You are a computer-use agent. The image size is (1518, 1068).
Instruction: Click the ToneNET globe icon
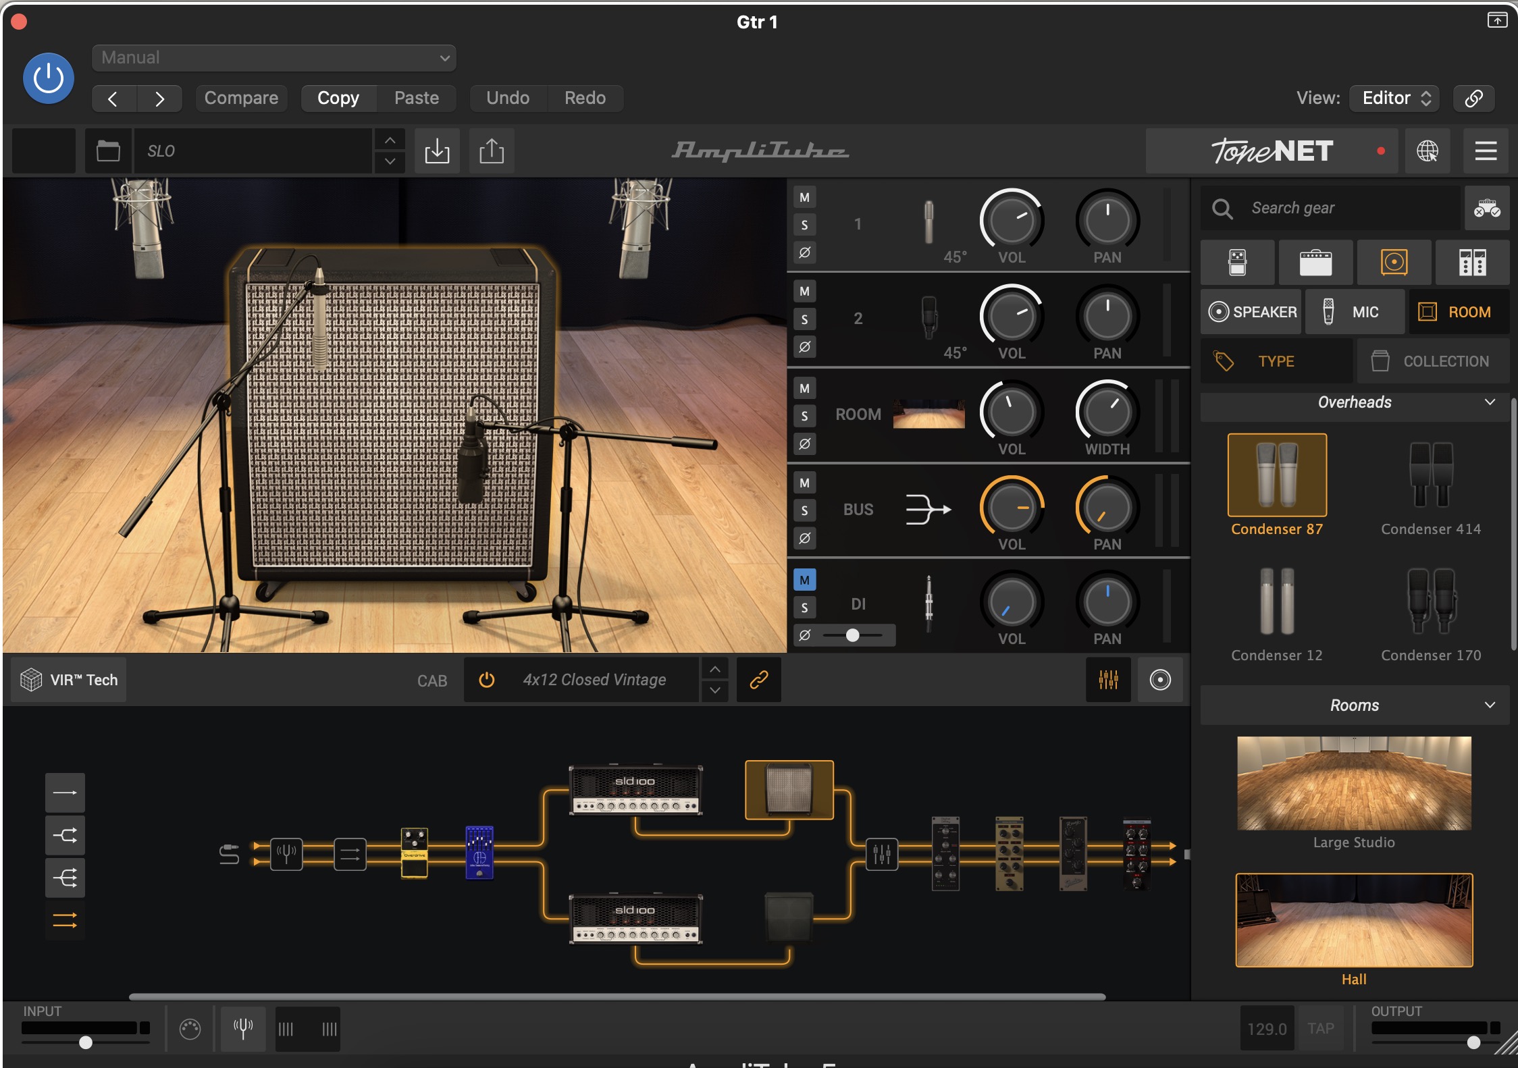1427,151
